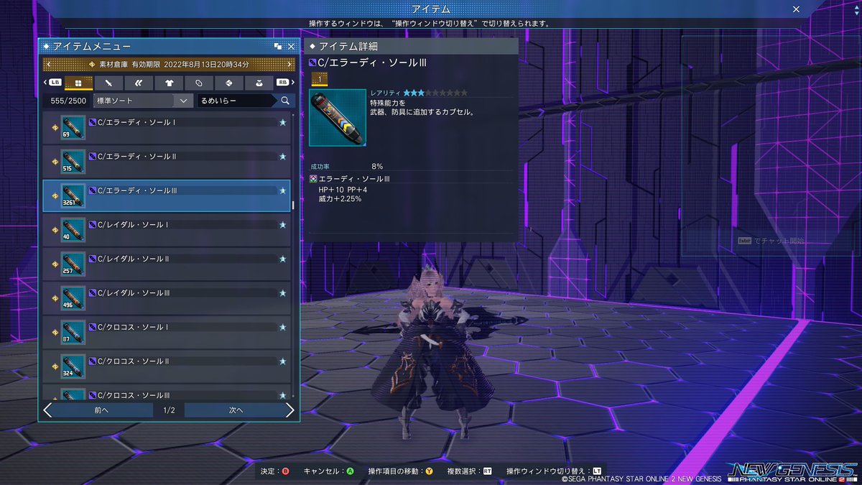
Task: Click the C/エラーディ・ソールIII item name
Action: [137, 190]
